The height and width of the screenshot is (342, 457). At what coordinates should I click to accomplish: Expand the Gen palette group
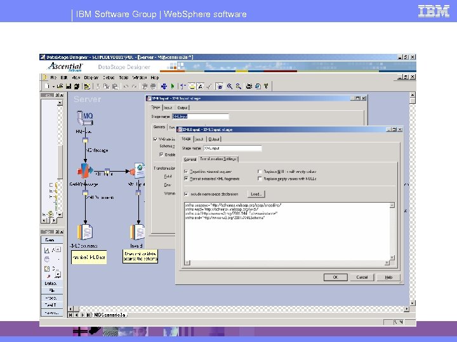52,240
